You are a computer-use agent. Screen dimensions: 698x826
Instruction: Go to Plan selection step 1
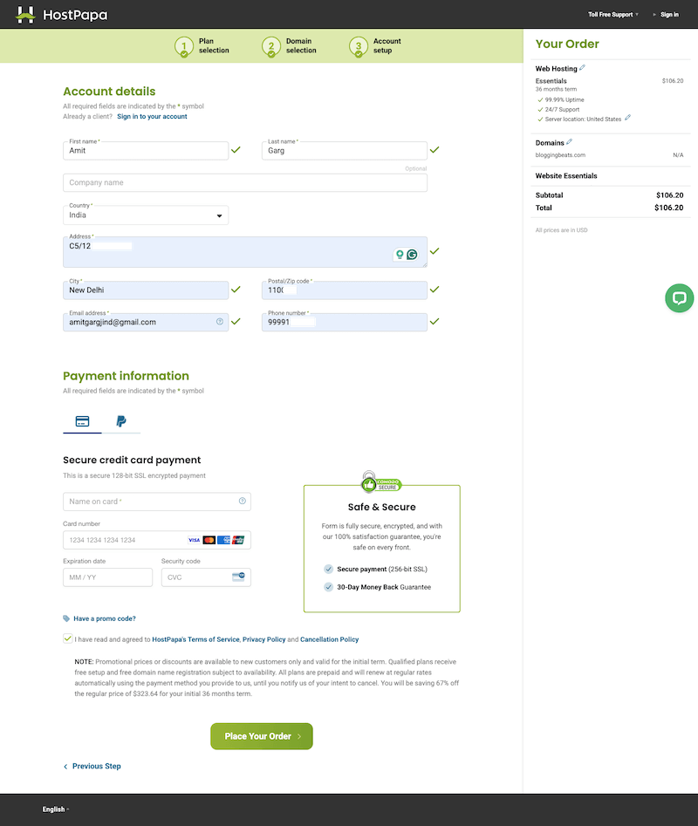(202, 46)
